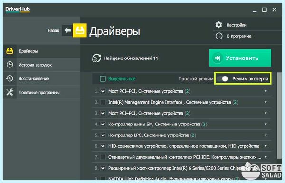285x183 pixels.
Task: Click the yellow Драйверы drive icon in header
Action: click(x=80, y=30)
